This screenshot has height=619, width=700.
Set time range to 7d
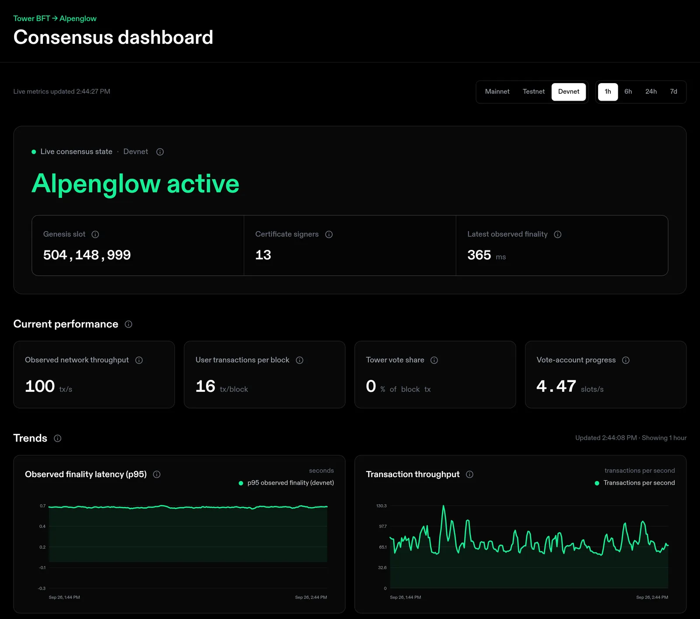[674, 92]
